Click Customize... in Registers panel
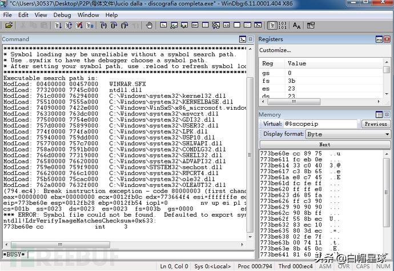Viewport: 394px width, 271px height. click(x=275, y=50)
